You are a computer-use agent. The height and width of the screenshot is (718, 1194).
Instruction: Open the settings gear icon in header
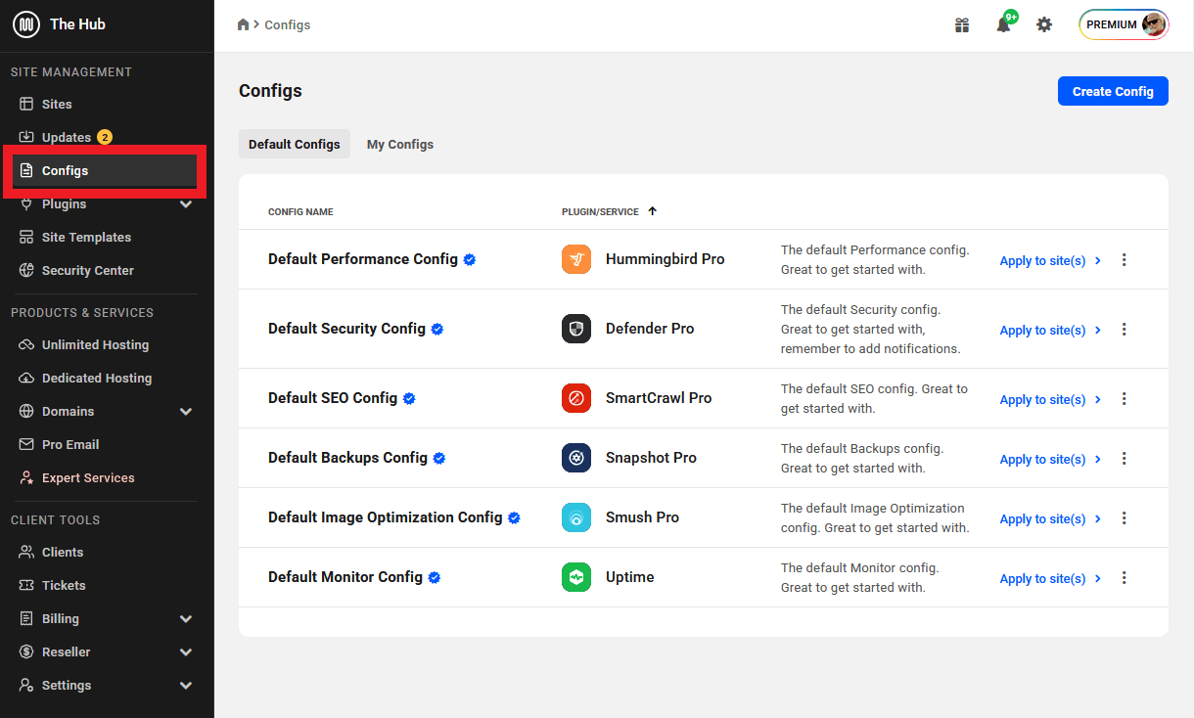(1044, 24)
